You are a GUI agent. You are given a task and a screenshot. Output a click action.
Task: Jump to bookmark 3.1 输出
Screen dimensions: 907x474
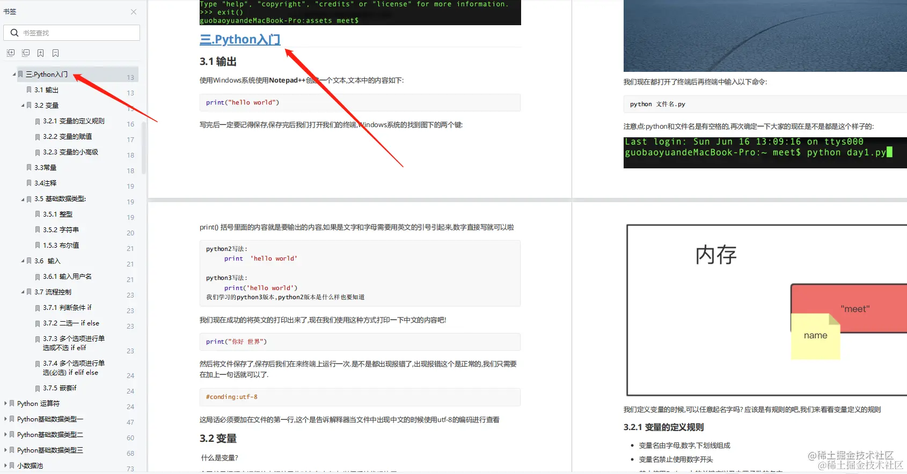[46, 90]
